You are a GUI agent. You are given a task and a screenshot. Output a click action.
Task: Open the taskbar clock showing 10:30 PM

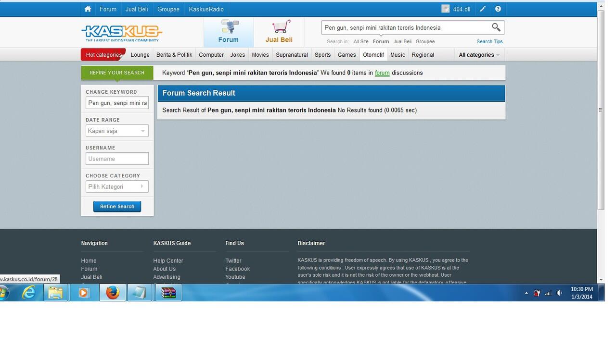[582, 293]
